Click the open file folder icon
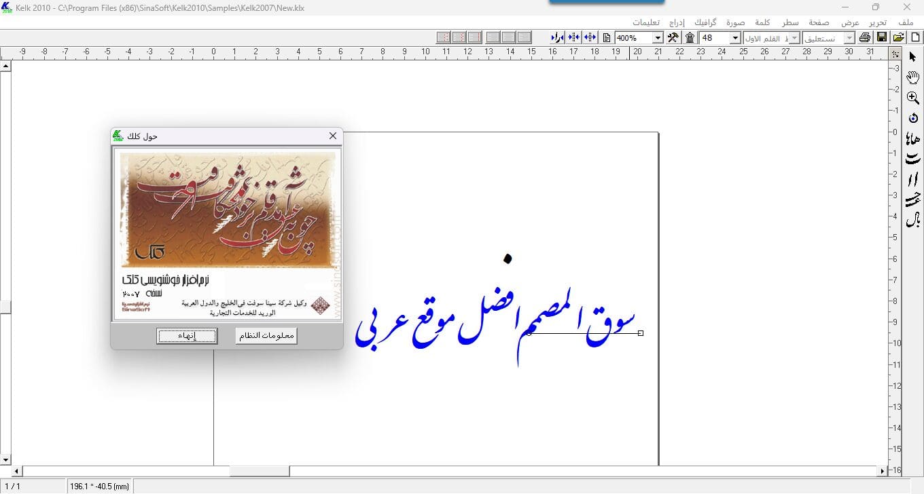 (x=898, y=37)
